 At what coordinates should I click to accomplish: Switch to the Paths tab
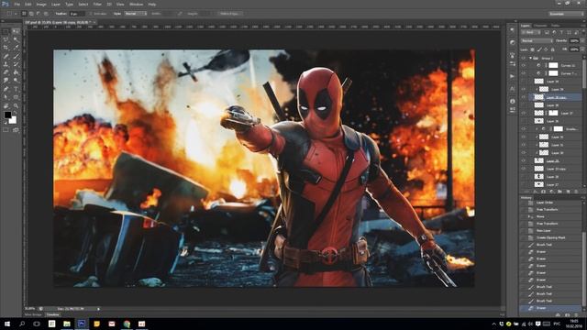pos(556,26)
